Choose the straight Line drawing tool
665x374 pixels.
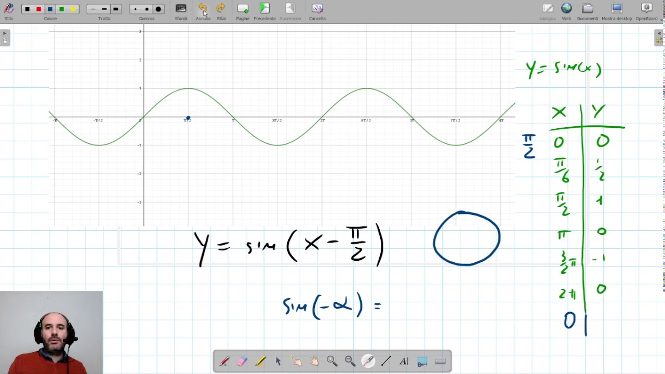(386, 362)
